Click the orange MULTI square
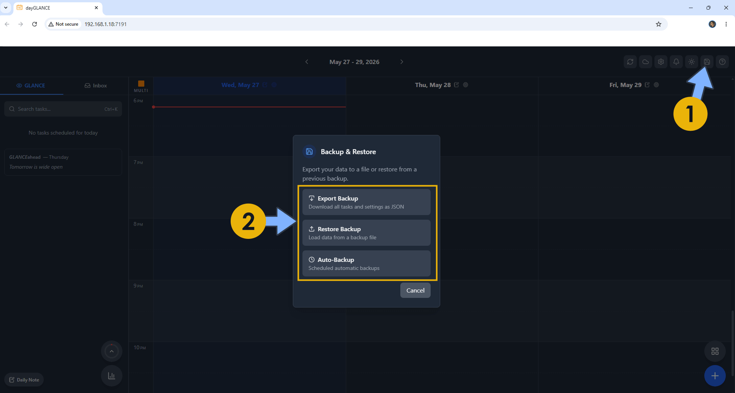 [x=141, y=83]
